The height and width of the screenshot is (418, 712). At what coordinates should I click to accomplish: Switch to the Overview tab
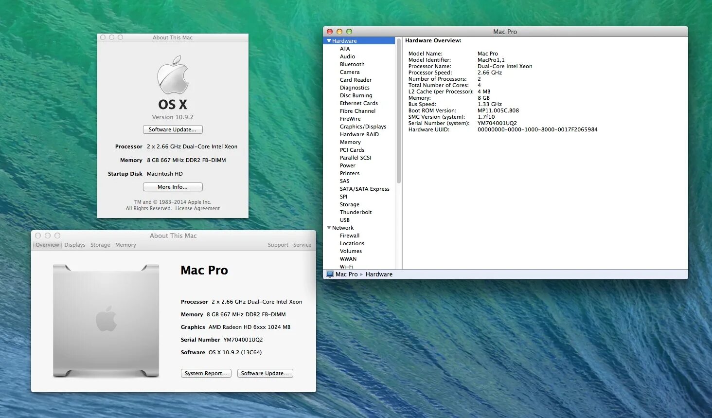(x=47, y=245)
